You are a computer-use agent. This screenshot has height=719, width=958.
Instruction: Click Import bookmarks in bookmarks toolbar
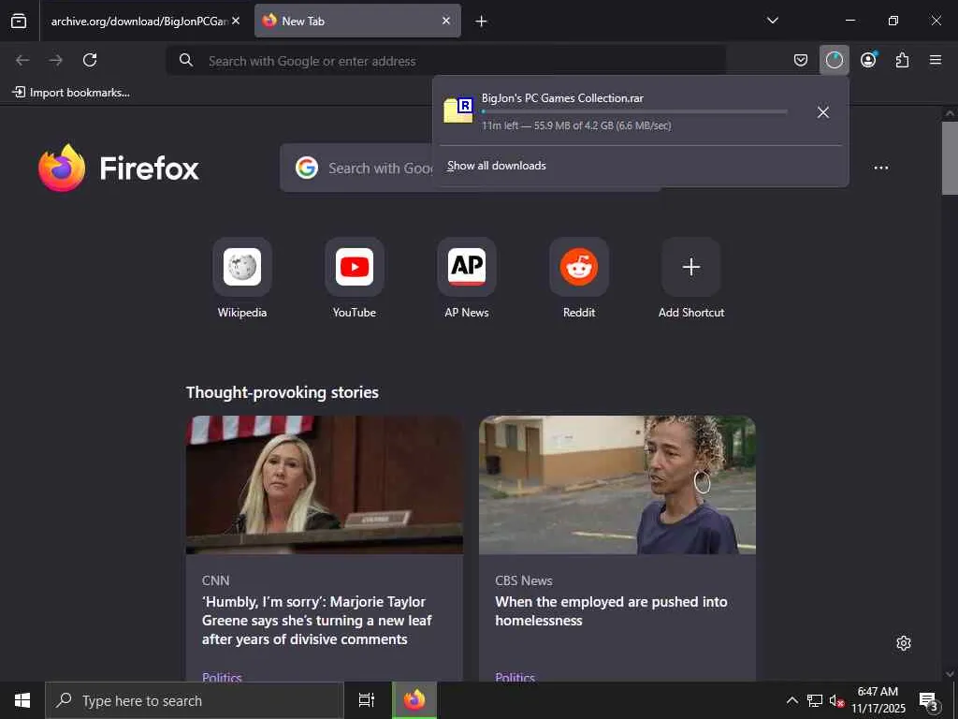(71, 93)
